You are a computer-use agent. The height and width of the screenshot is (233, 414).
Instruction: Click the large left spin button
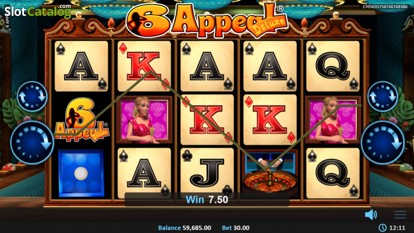(32, 142)
